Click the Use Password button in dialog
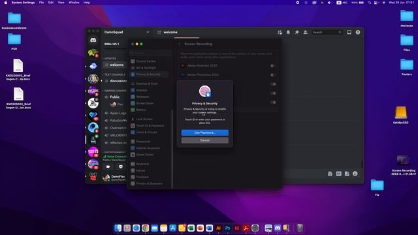Image resolution: width=418 pixels, height=235 pixels. pyautogui.click(x=204, y=133)
